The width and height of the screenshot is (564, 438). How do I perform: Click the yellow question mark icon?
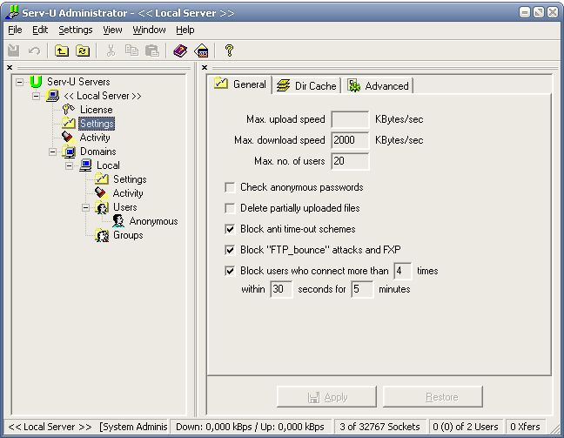[x=229, y=51]
